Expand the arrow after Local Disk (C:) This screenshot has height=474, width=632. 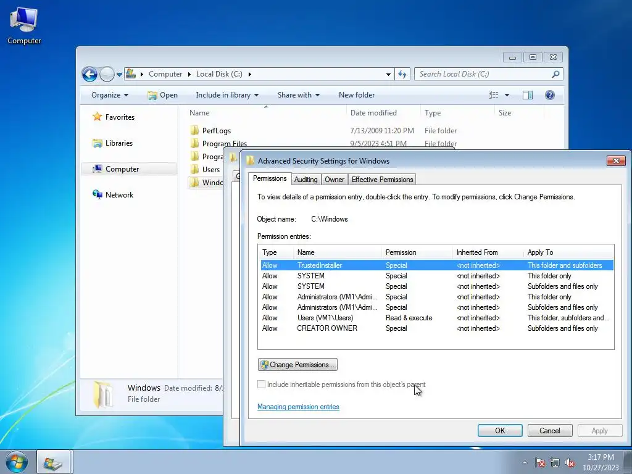(250, 74)
